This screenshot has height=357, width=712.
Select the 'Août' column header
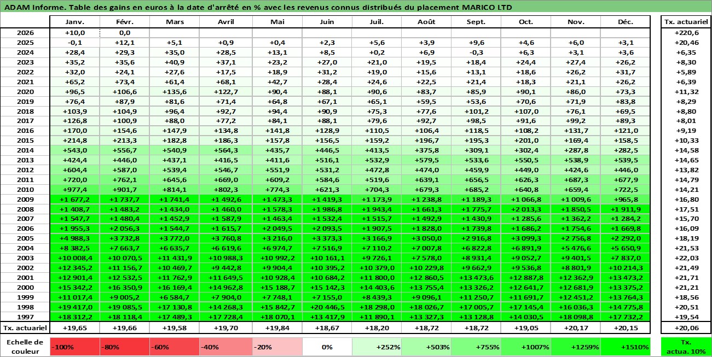pos(426,22)
